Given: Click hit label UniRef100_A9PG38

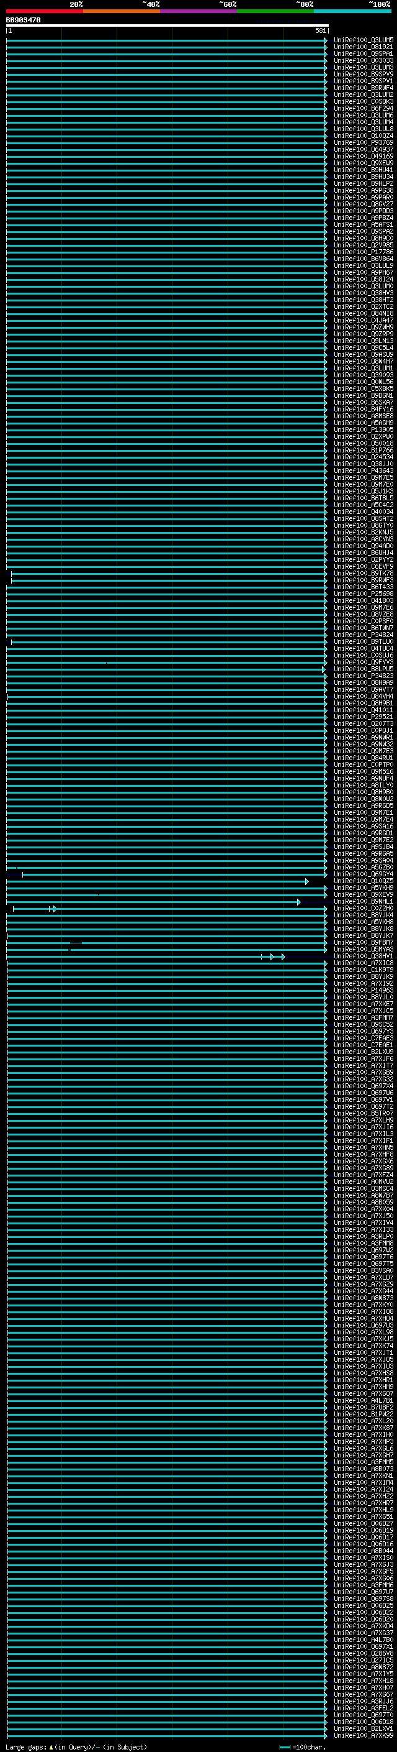Looking at the screenshot, I should [x=364, y=190].
